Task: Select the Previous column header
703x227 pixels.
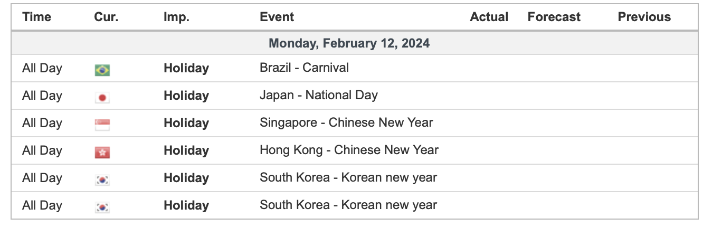Action: (644, 17)
